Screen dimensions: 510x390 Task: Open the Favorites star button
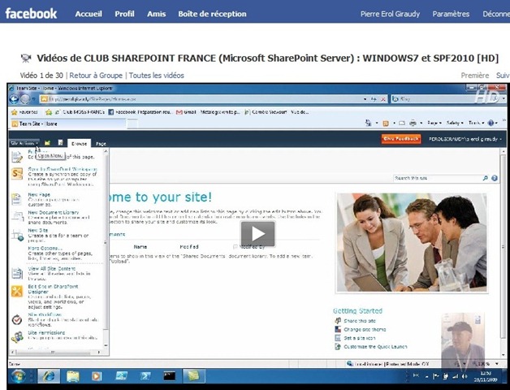pos(24,112)
